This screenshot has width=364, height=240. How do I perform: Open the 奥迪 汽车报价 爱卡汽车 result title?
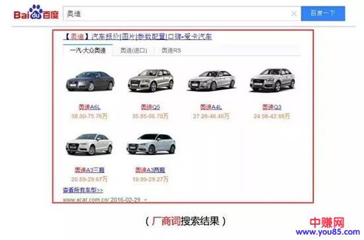pyautogui.click(x=138, y=36)
